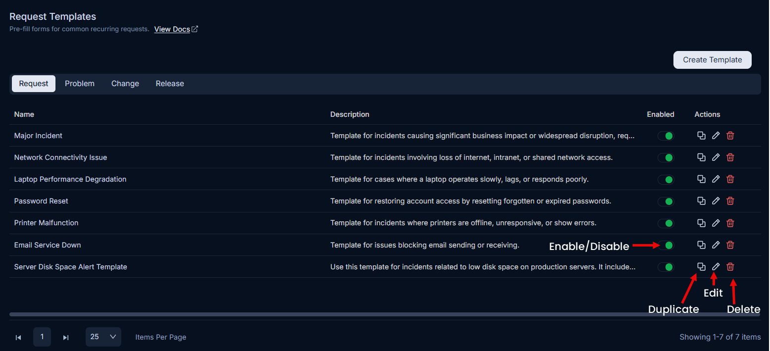
Task: Click the Enabled column header
Action: tap(661, 114)
